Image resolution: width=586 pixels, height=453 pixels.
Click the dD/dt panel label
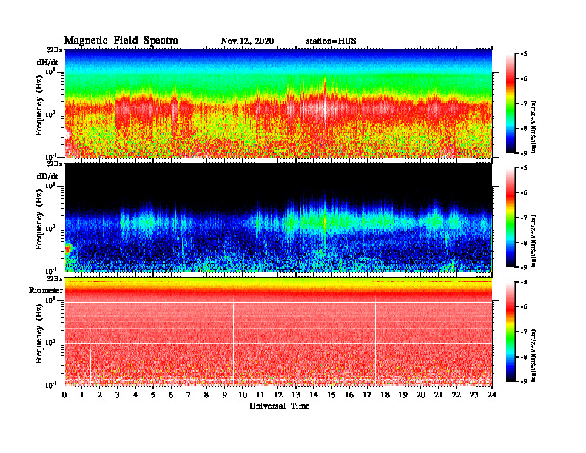[x=47, y=176]
